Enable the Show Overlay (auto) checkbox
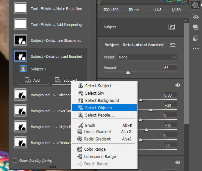Viewport: 202px width, 171px height. (15, 161)
